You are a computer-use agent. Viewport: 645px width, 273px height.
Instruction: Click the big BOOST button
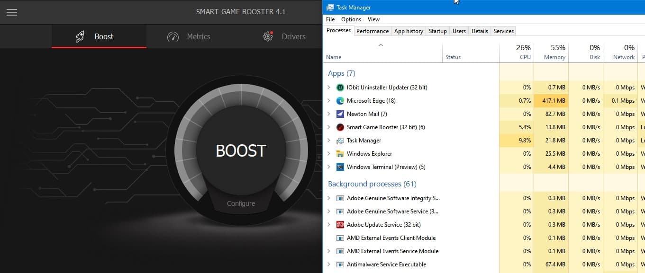pos(241,150)
